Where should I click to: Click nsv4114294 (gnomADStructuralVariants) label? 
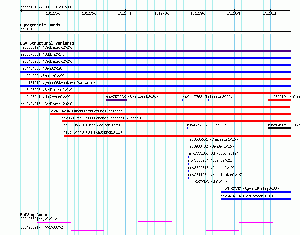click(x=87, y=111)
